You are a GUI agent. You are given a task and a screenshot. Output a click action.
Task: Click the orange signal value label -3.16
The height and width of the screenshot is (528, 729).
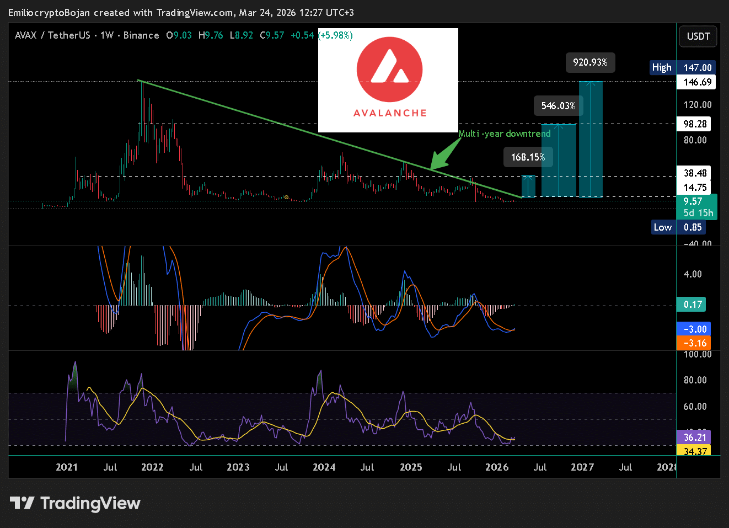click(694, 343)
